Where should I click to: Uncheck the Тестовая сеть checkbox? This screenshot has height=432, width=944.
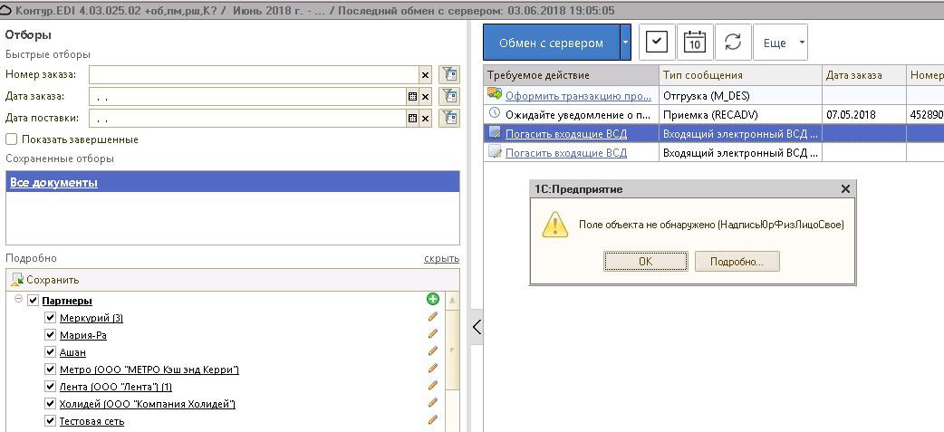[x=51, y=421]
